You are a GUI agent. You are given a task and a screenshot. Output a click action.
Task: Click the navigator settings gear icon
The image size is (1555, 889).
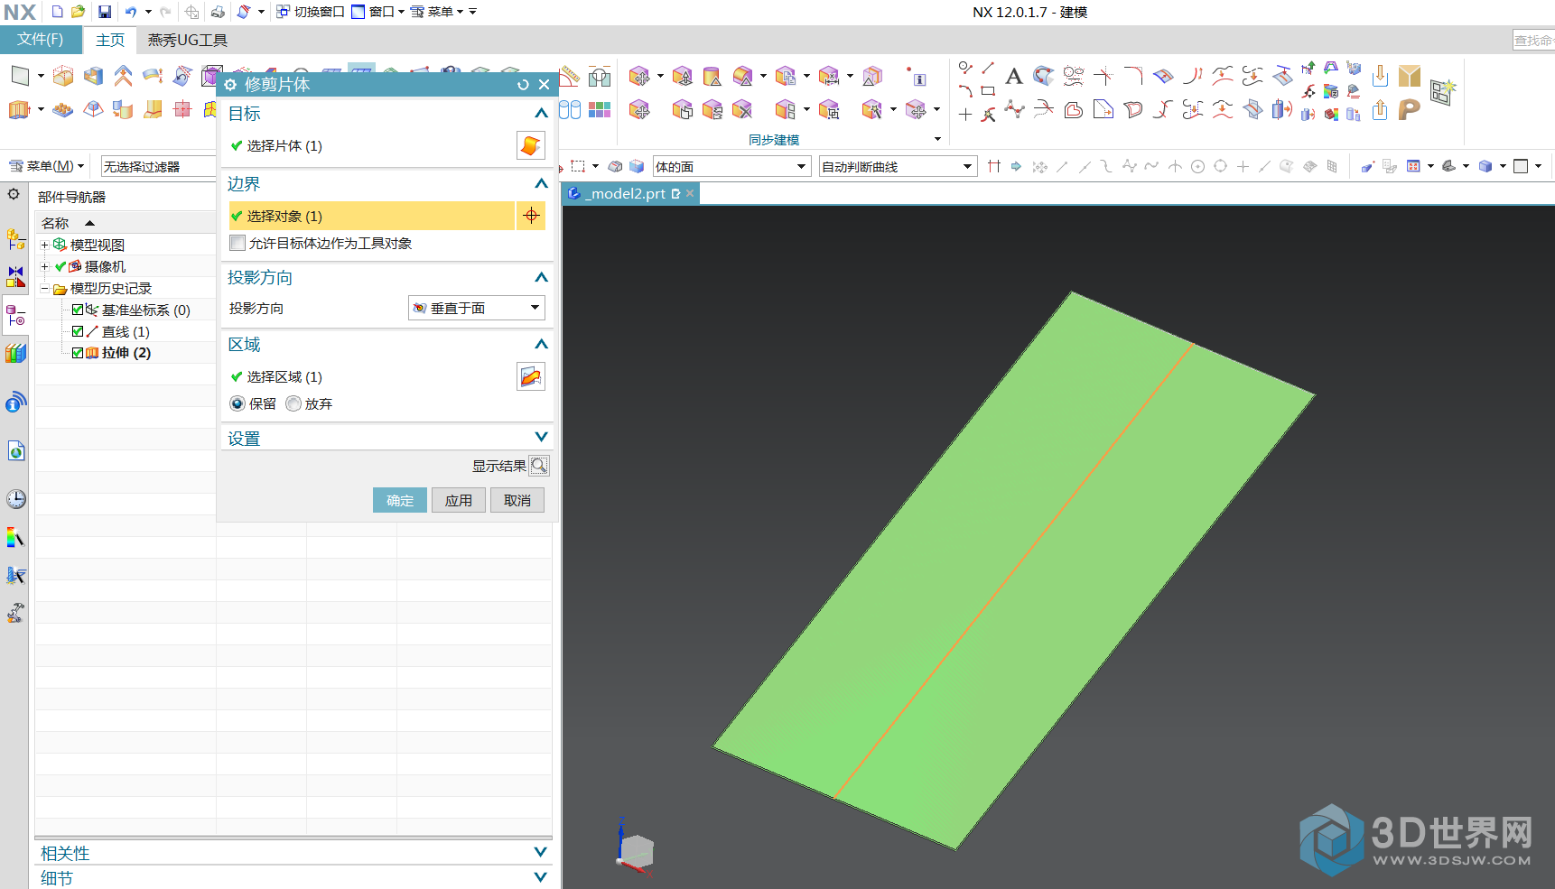(x=14, y=194)
